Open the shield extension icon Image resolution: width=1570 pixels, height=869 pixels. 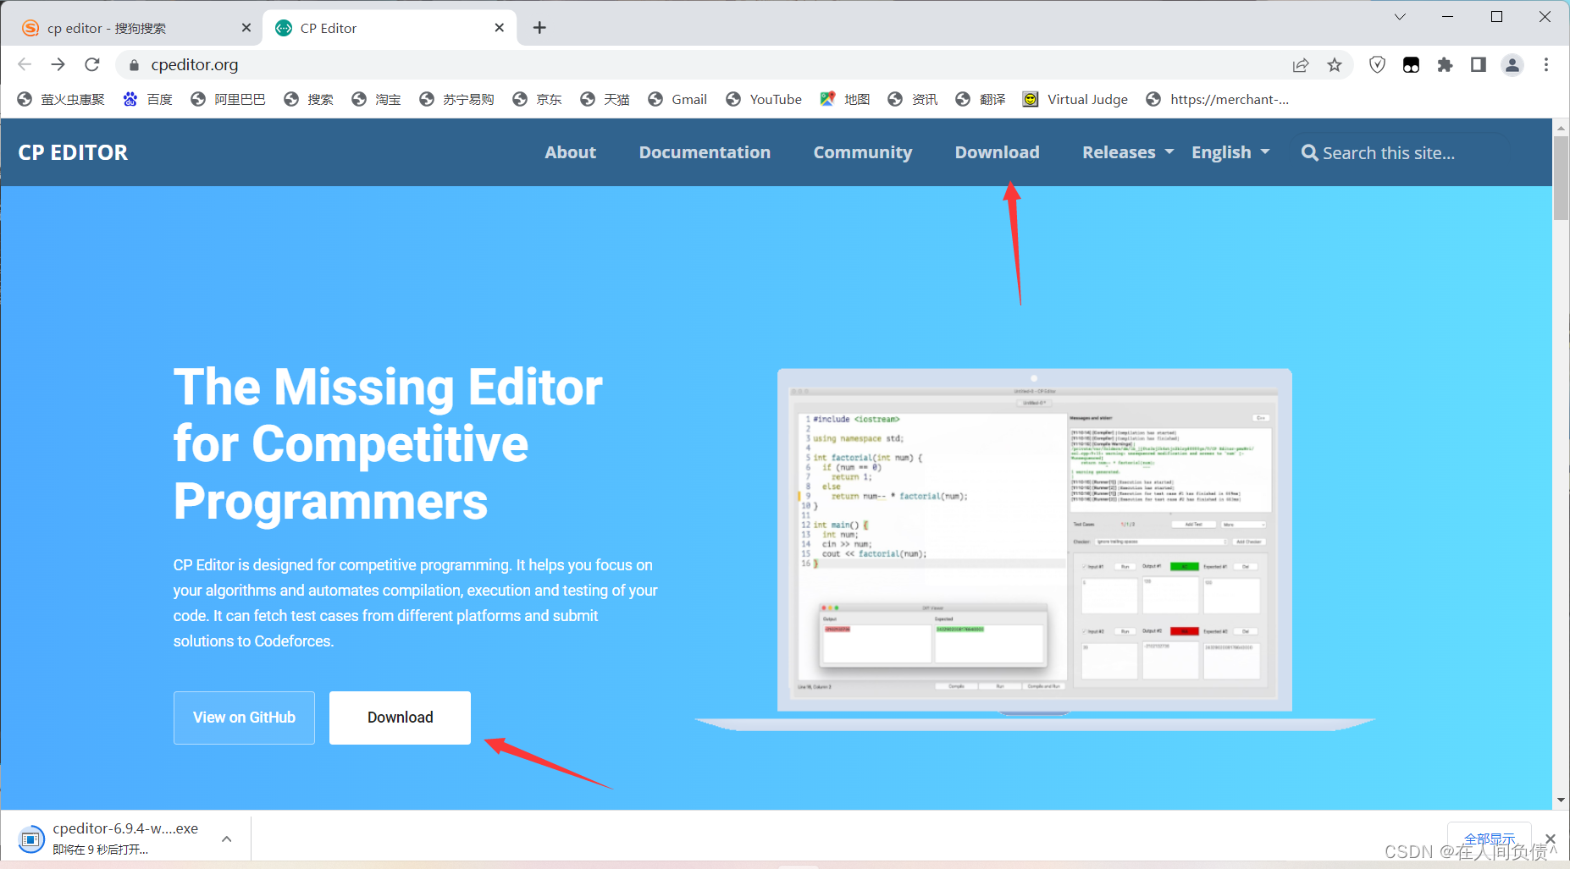(x=1377, y=65)
